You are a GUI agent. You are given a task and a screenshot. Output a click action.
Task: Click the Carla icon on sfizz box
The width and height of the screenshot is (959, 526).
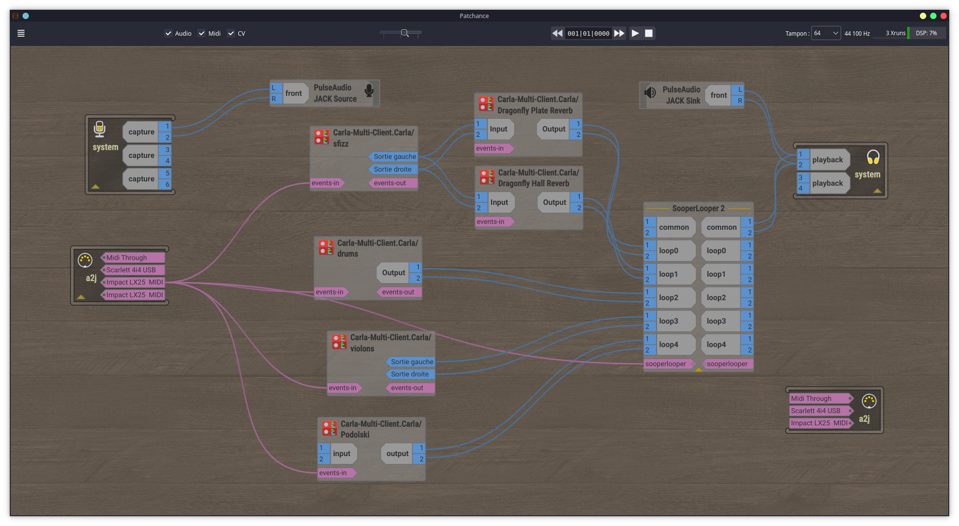321,137
